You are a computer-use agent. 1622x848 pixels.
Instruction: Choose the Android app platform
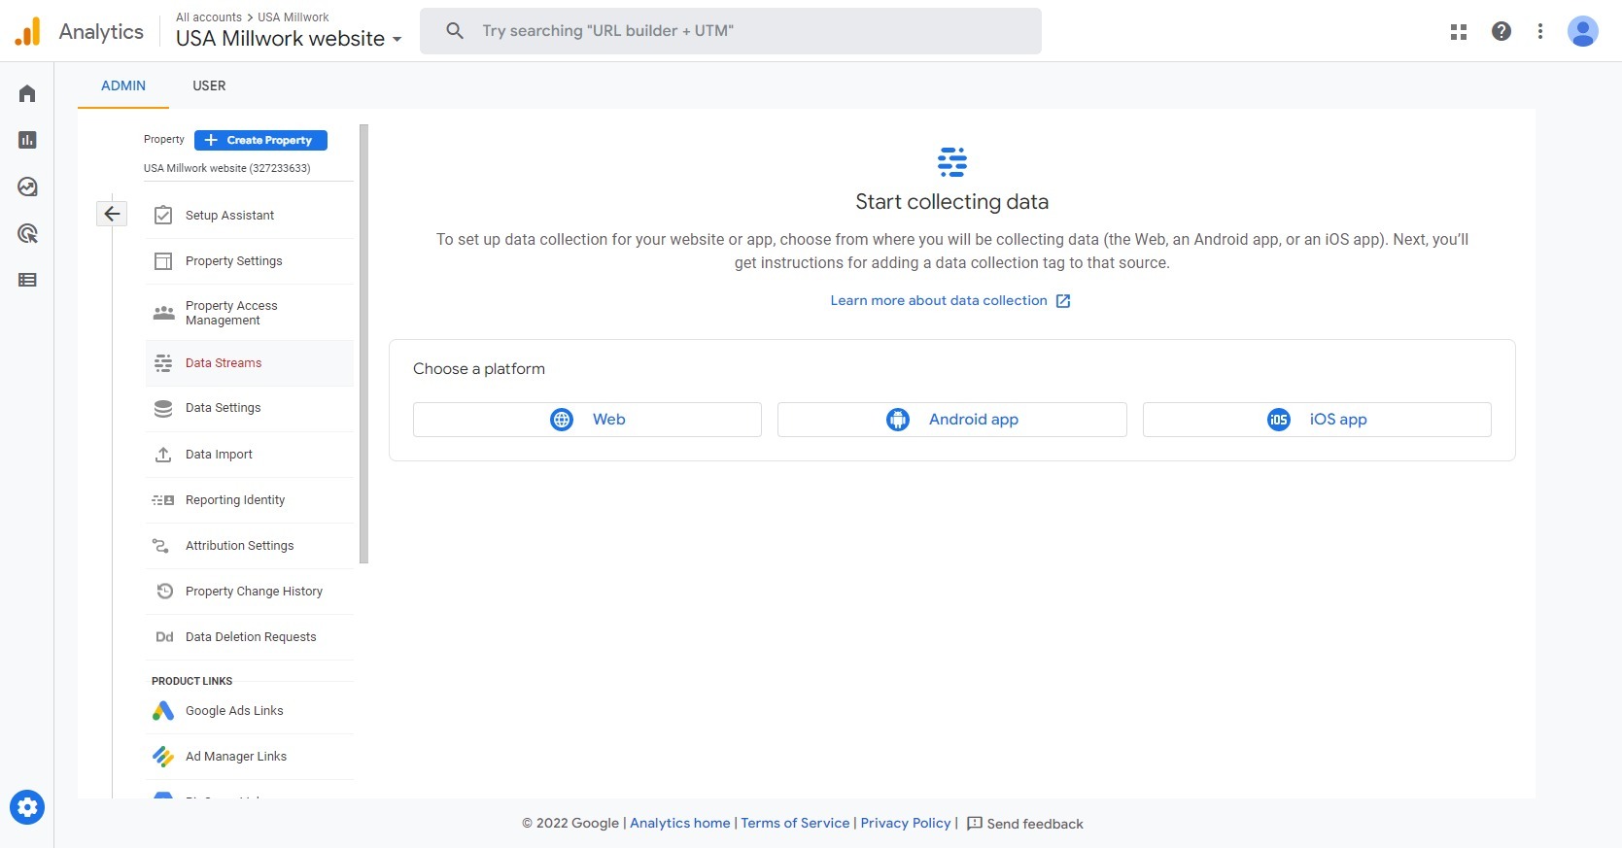pos(952,420)
